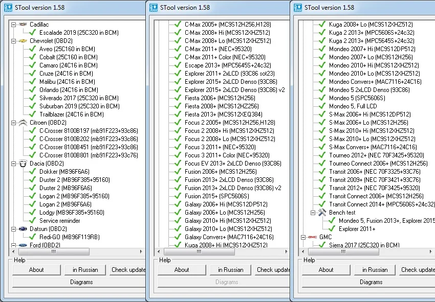
Task: Click the Datsun brand logo icon
Action: coord(23,229)
